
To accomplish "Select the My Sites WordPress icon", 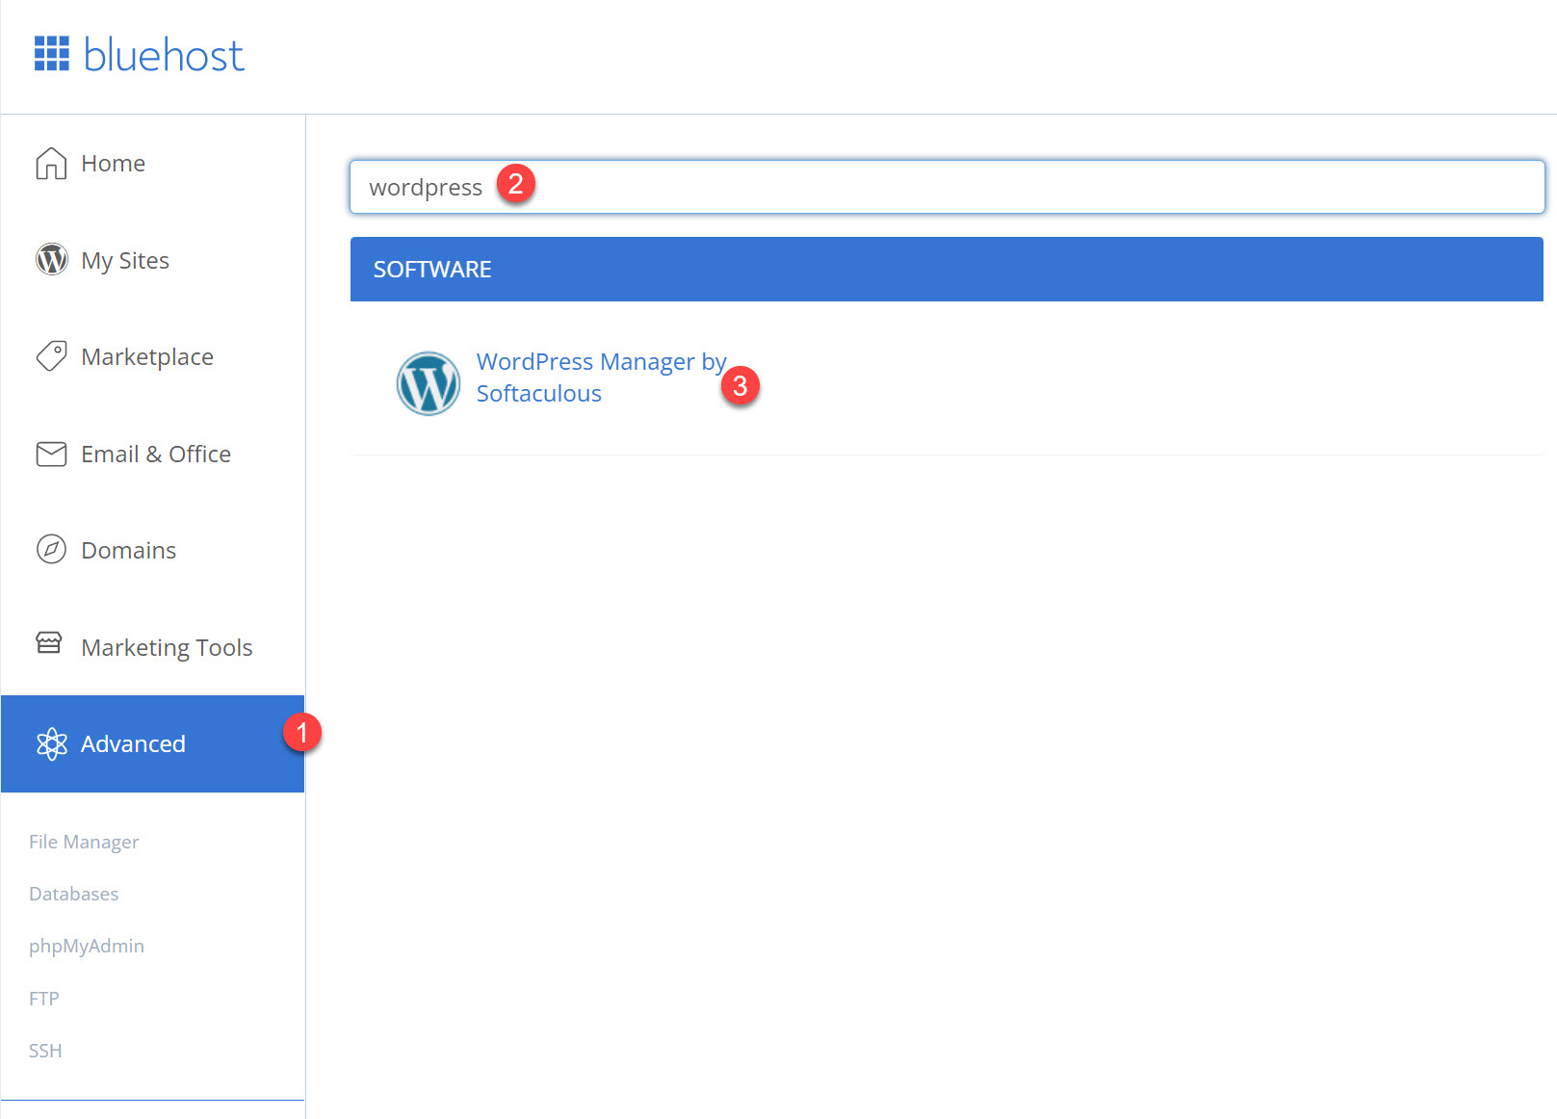I will pyautogui.click(x=50, y=259).
